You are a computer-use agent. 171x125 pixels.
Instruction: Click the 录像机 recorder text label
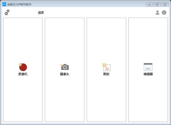(x=23, y=74)
